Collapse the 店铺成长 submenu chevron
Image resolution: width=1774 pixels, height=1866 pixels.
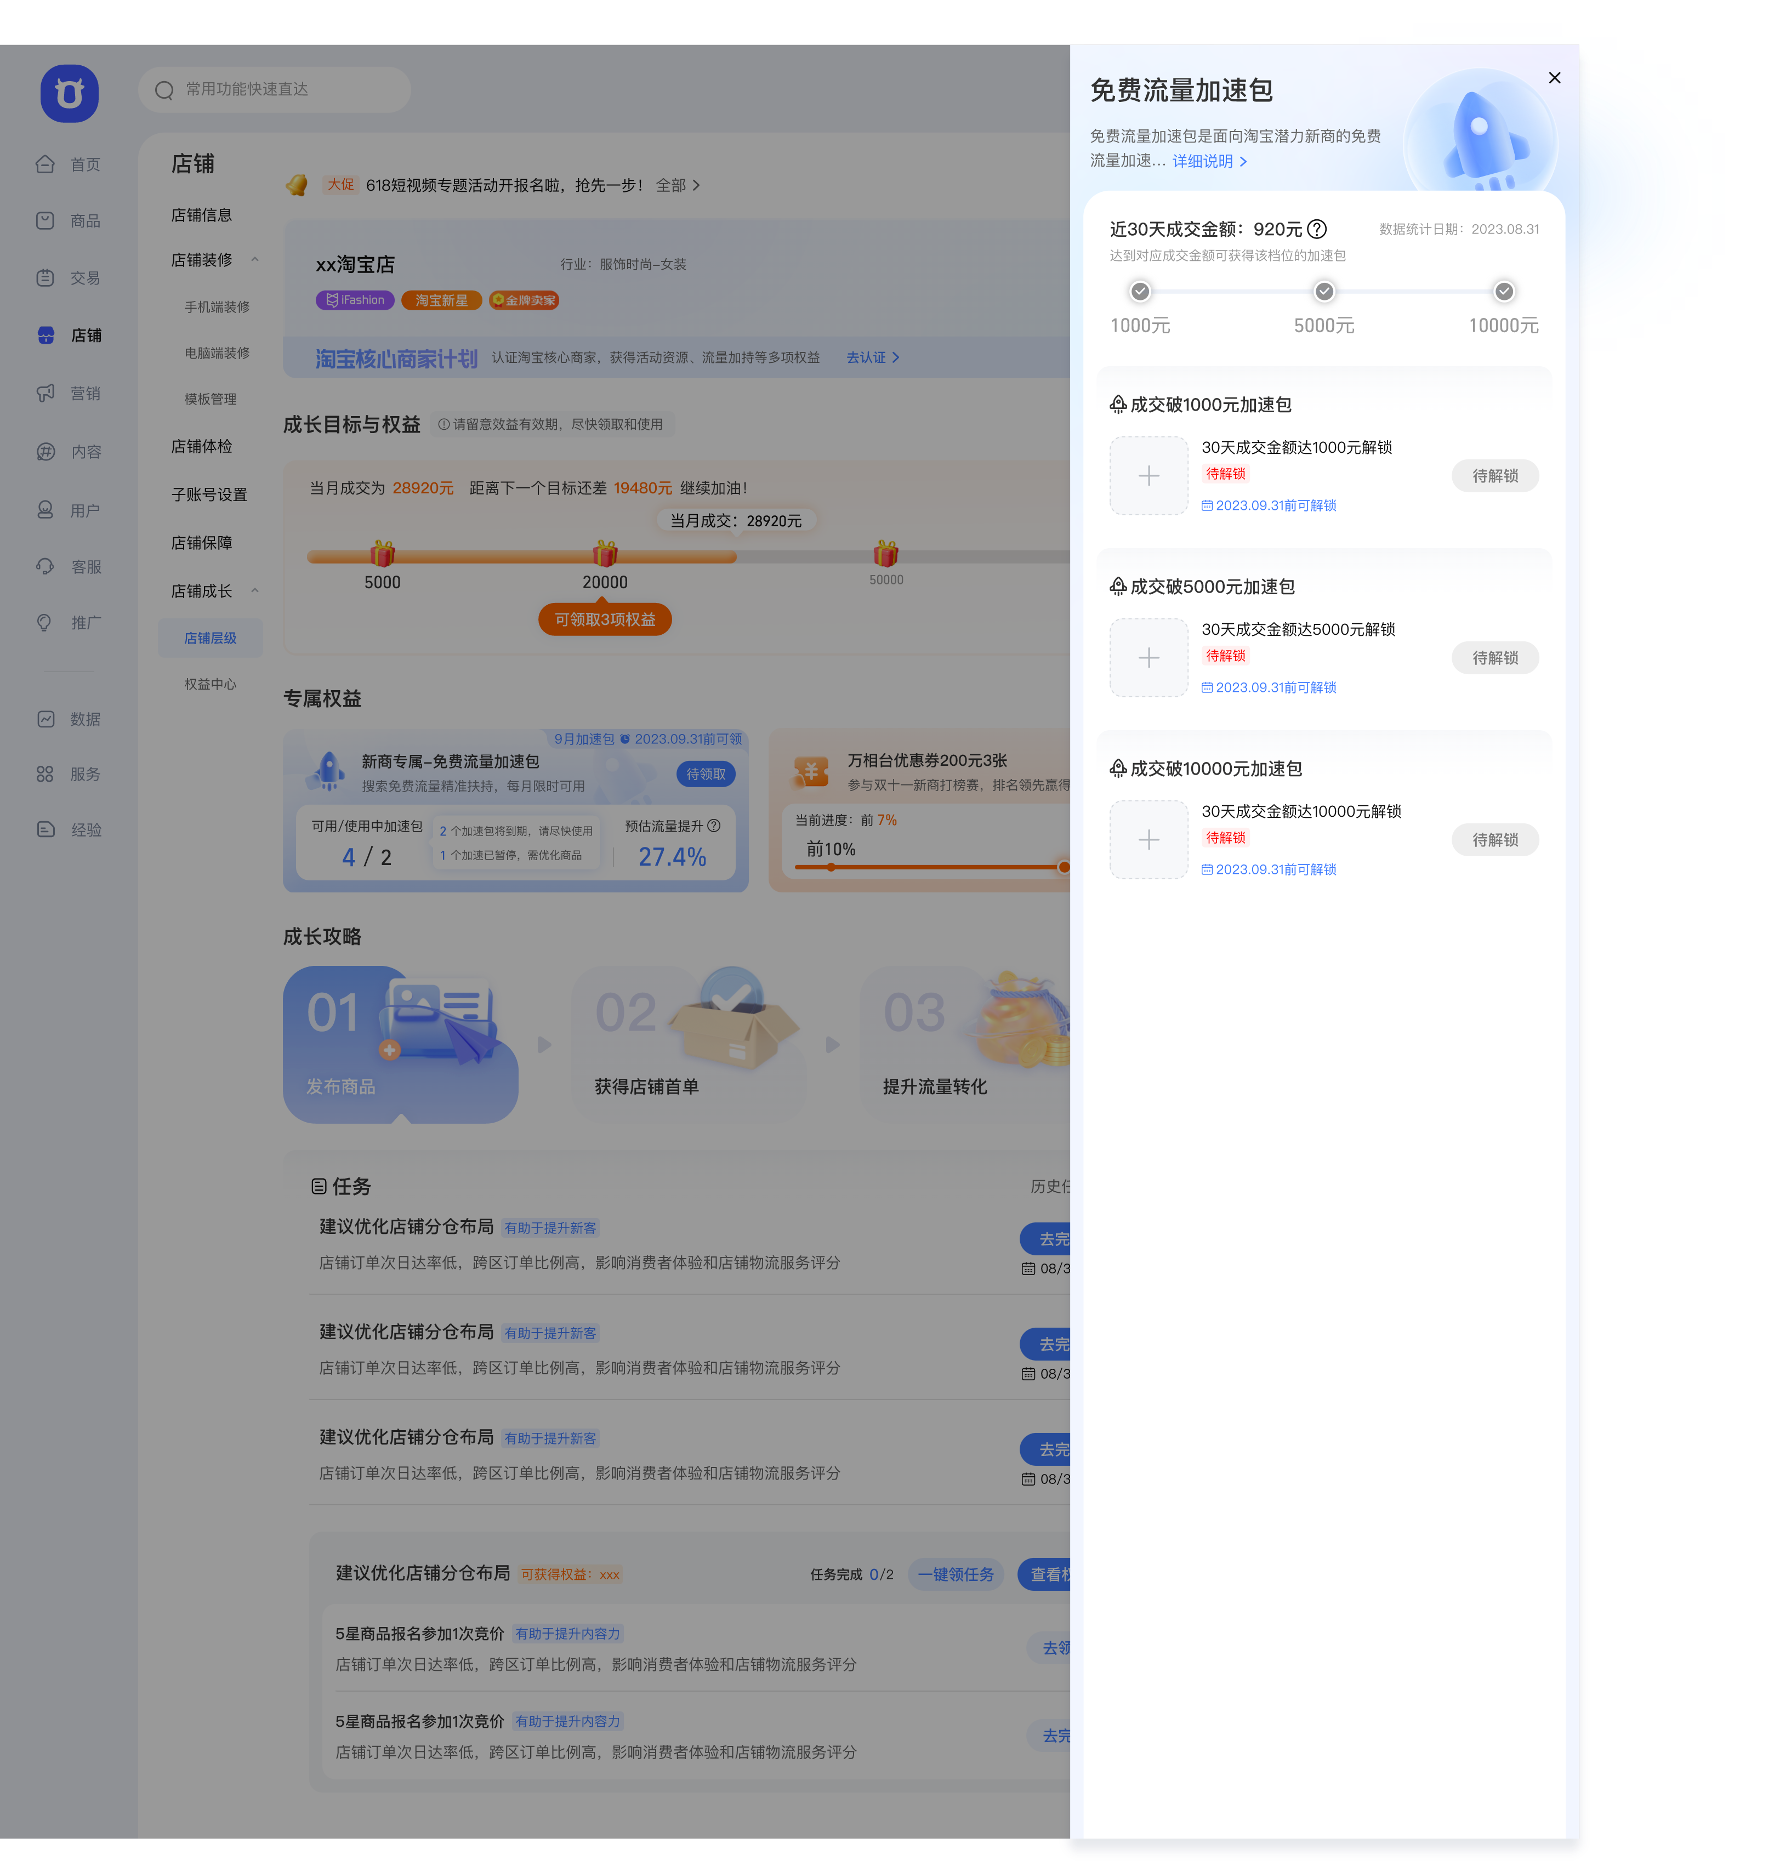coord(254,590)
